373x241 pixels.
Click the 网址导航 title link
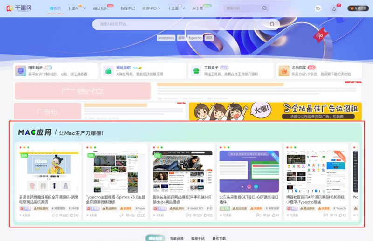coord(123,68)
